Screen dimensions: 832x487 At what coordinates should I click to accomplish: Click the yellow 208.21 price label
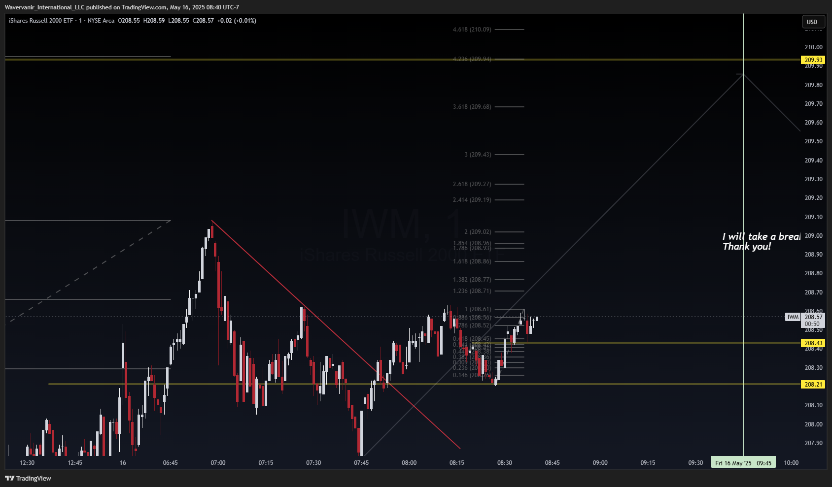(x=813, y=384)
